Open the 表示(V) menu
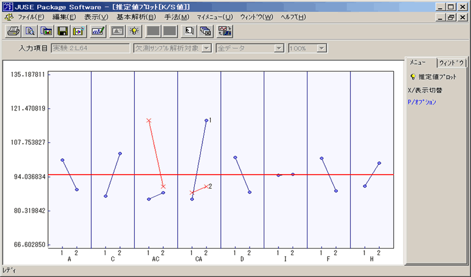Screen dimensions: 471x277 (96, 17)
